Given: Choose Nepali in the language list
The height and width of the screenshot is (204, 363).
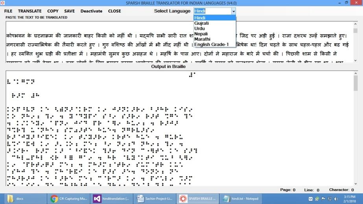Looking at the screenshot, I should [x=215, y=34].
